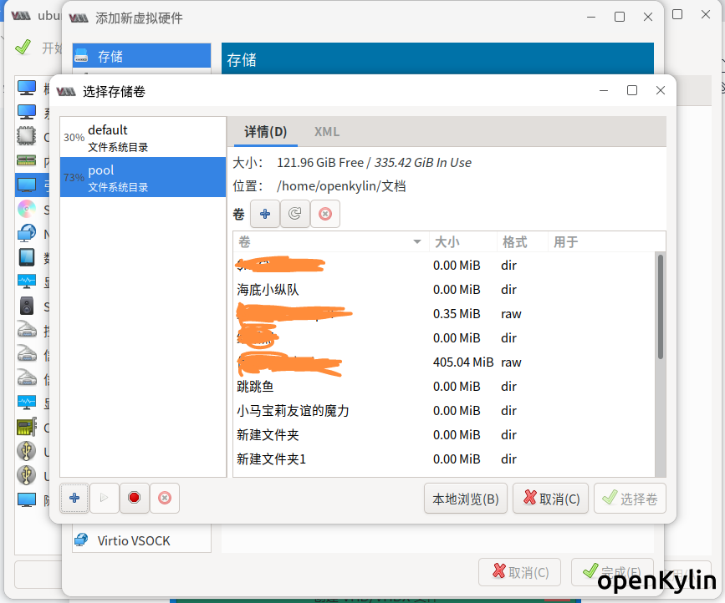
Task: Add a new storage pool
Action: click(x=74, y=498)
